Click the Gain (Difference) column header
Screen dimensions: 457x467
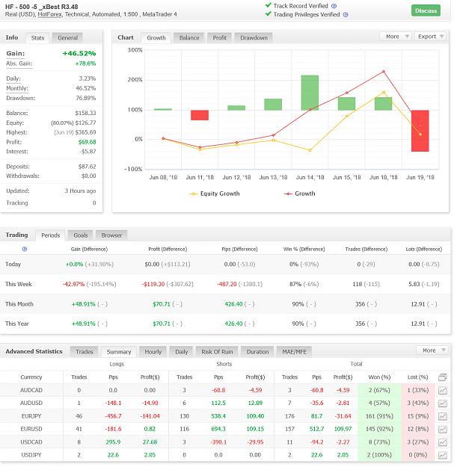coord(89,250)
